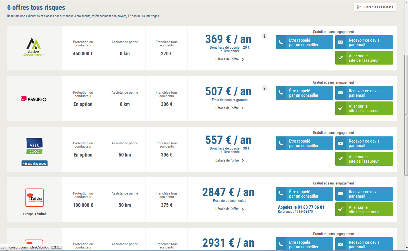The width and height of the screenshot is (408, 251).
Task: Click the 507 € / an price
Action: pos(228,91)
